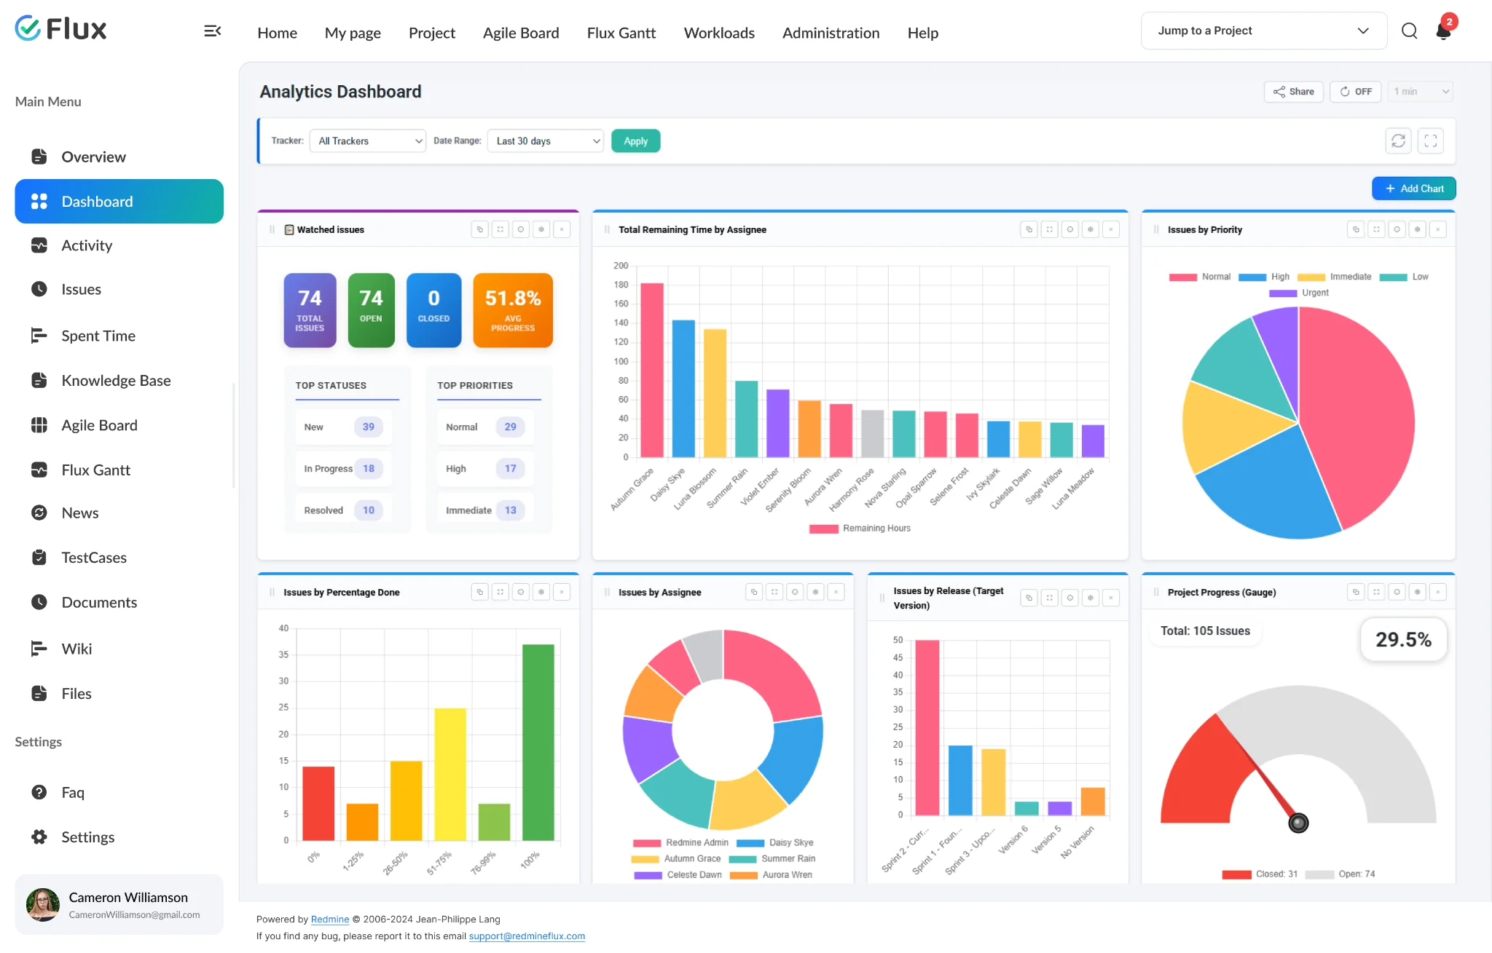Click the Apply filter button
The image size is (1492, 953).
tap(635, 141)
